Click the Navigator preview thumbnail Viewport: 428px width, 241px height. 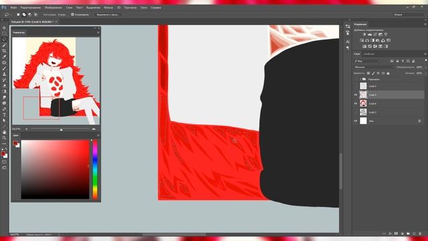pyautogui.click(x=56, y=81)
